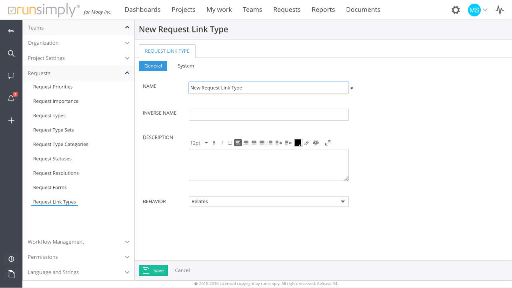Open the settings gear icon
512x288 pixels.
point(456,10)
